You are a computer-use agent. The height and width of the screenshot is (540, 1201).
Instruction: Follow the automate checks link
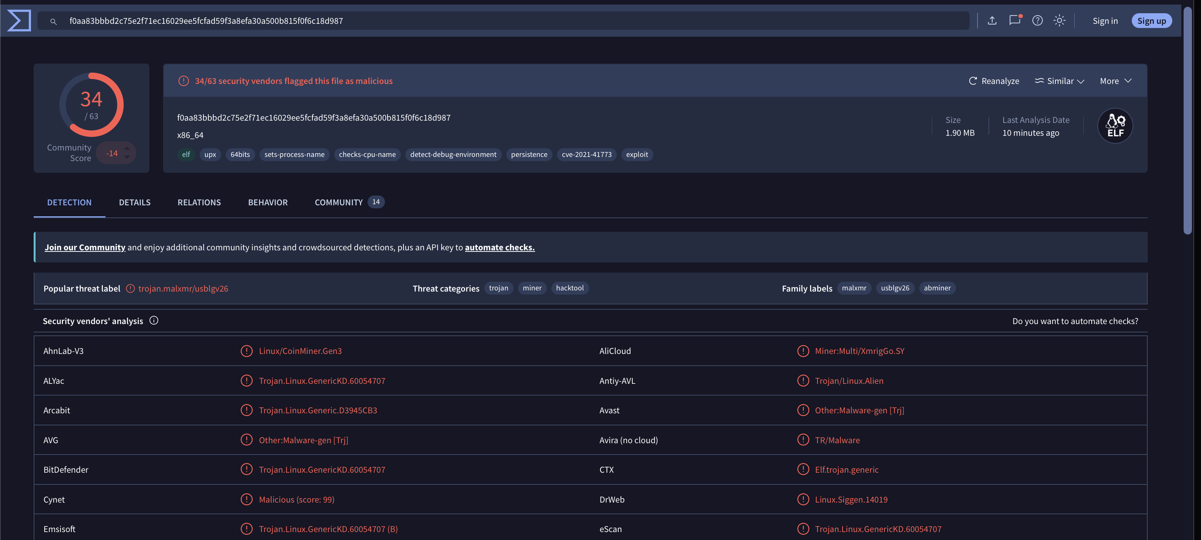499,247
